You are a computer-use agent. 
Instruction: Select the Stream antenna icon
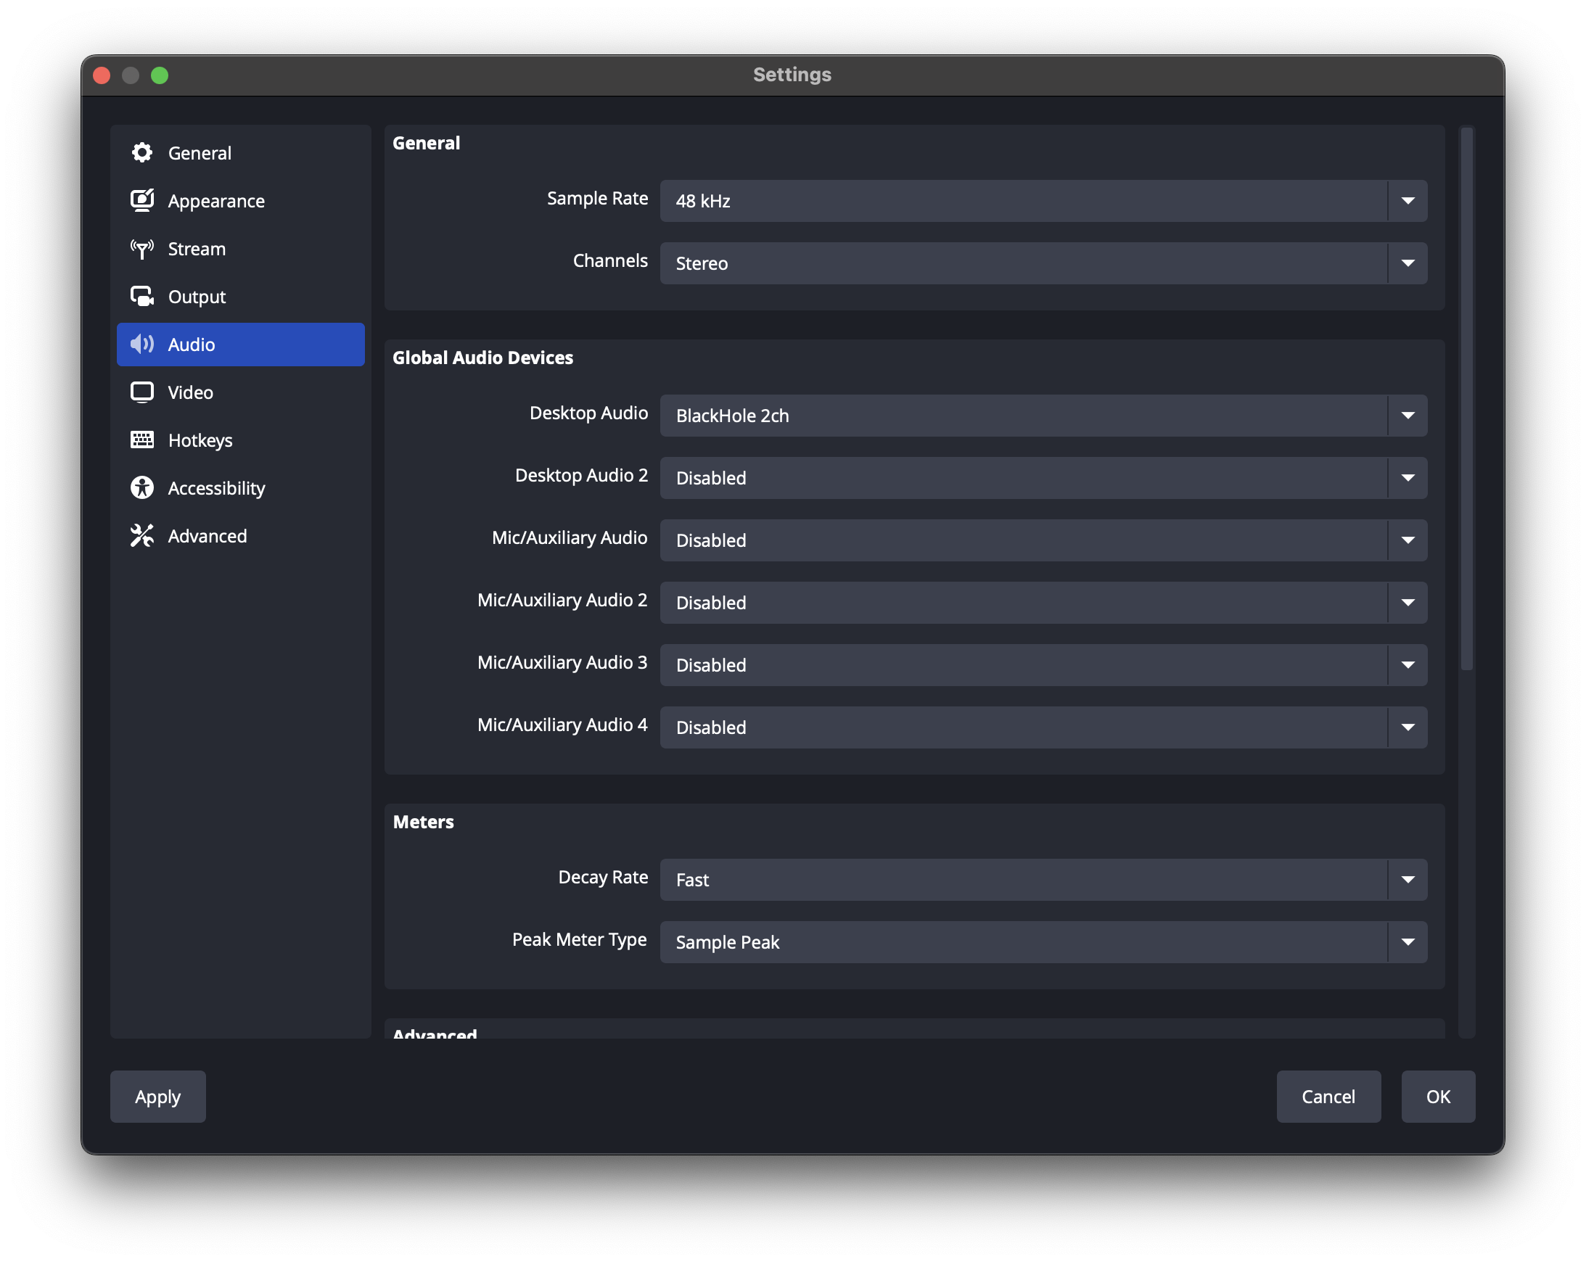tap(142, 249)
